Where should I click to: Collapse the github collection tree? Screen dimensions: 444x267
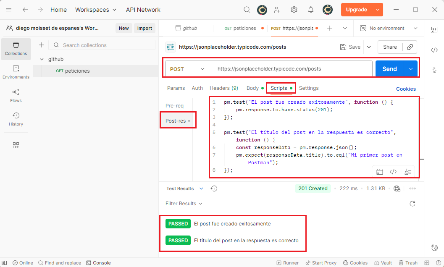click(42, 59)
